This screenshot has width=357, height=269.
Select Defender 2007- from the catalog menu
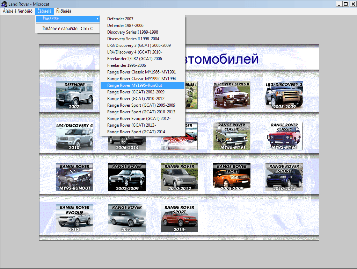[142, 19]
